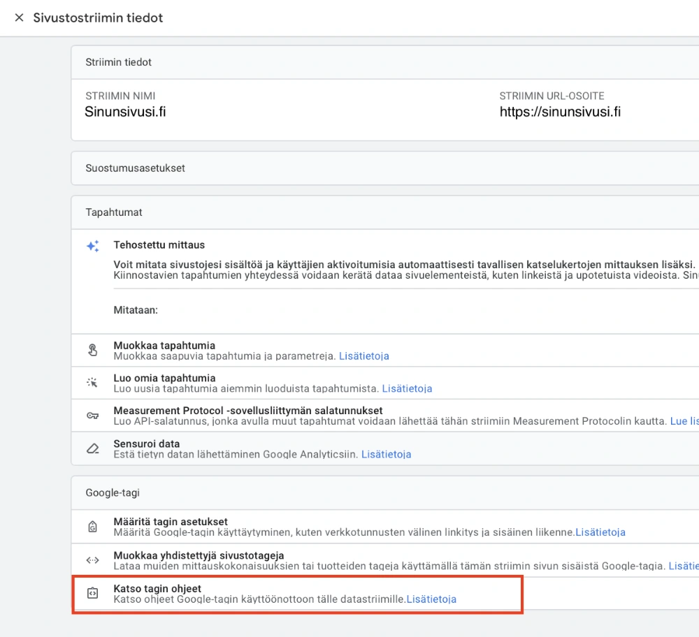Click the Sensuroi data eraser icon
The height and width of the screenshot is (637, 699).
pyautogui.click(x=93, y=448)
